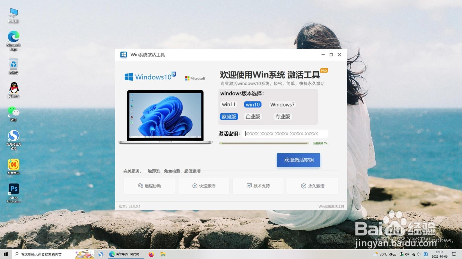Close the Win系统激活工具 window
The width and height of the screenshot is (462, 259).
(340, 55)
